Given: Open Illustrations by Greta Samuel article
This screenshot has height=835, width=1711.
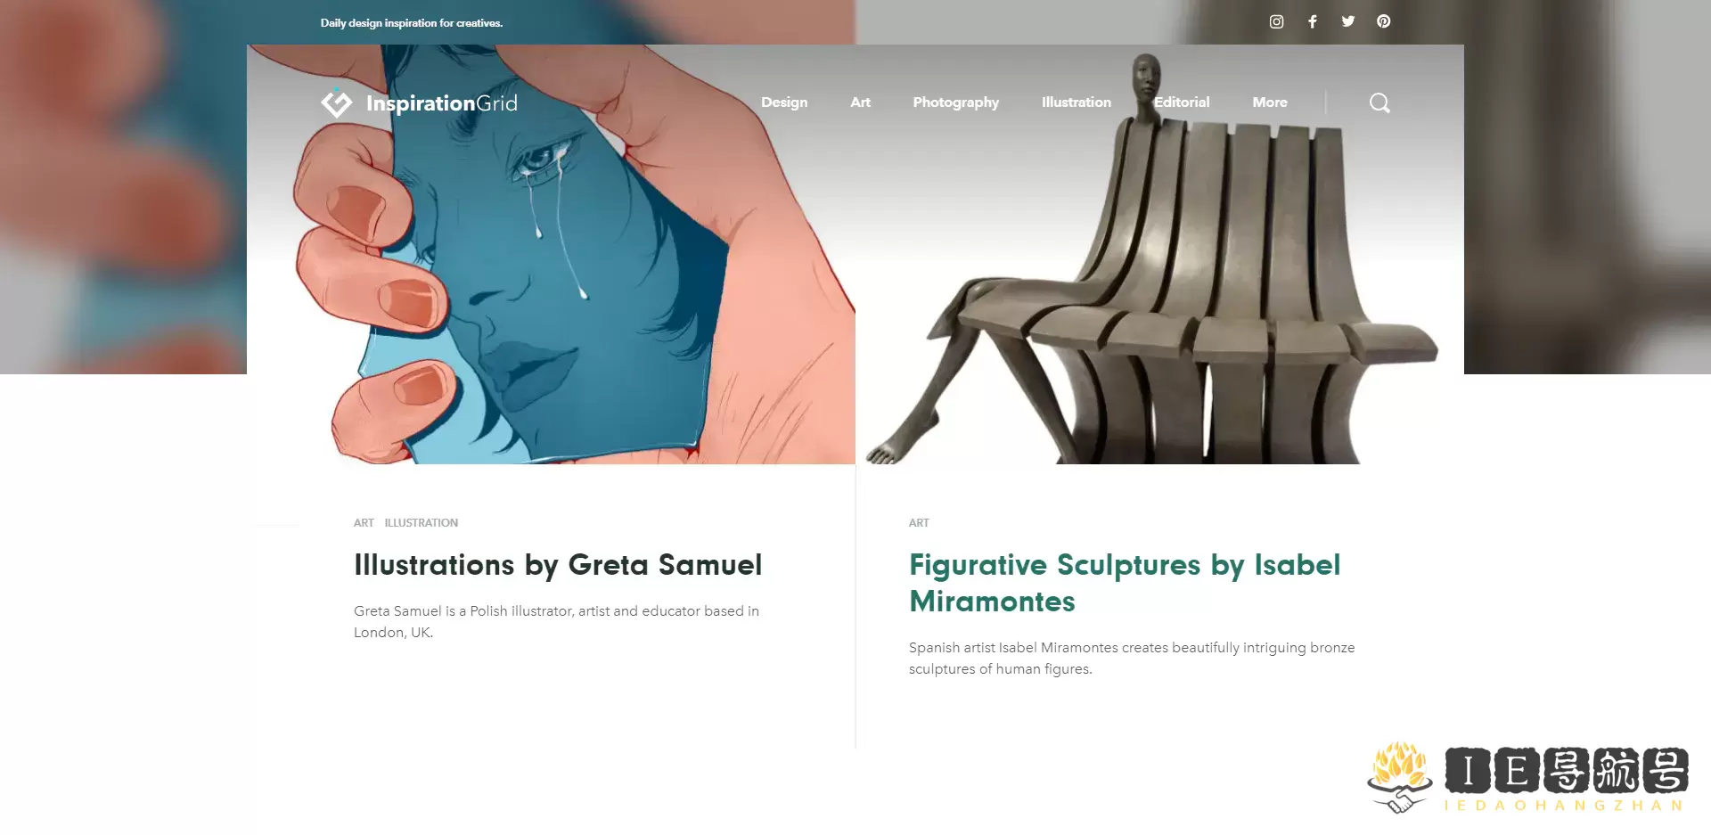Looking at the screenshot, I should 558,565.
